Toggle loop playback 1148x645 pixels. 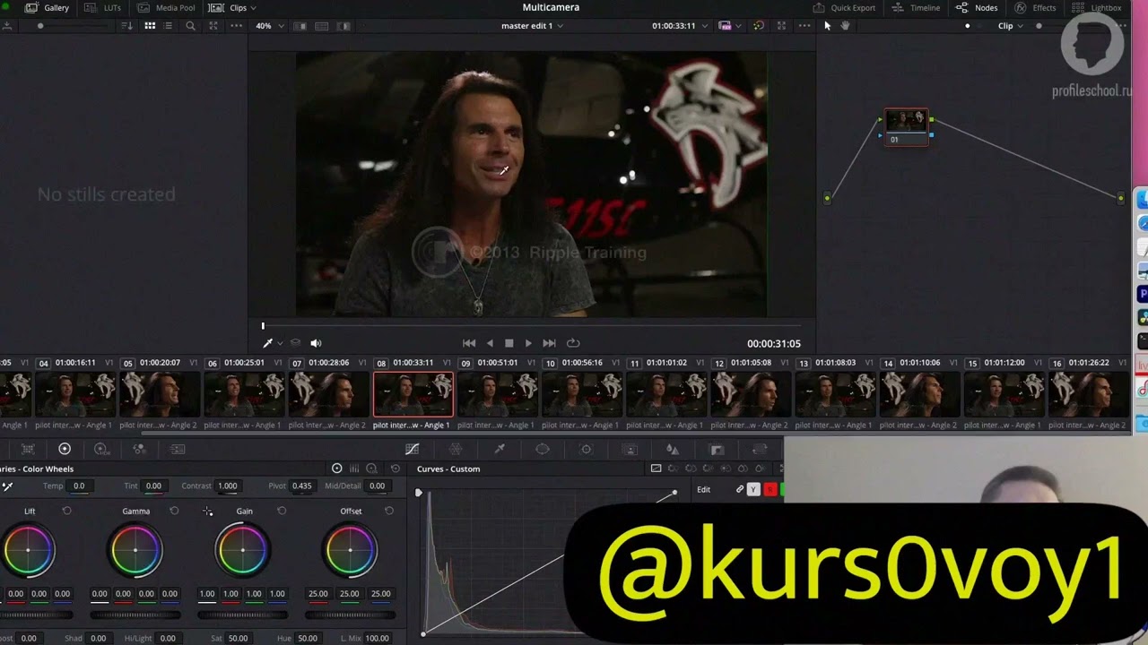[573, 343]
